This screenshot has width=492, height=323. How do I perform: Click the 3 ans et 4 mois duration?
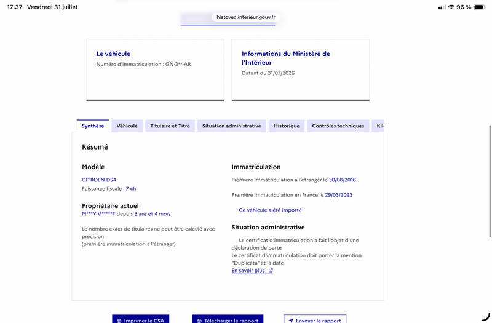point(152,213)
